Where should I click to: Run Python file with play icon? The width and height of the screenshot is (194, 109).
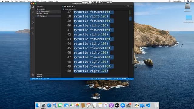click(124, 6)
